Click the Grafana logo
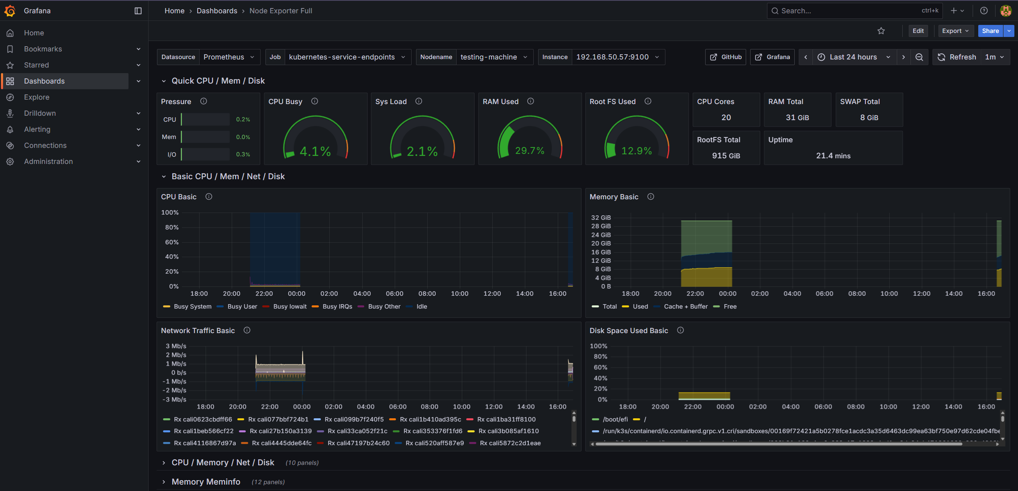 click(x=10, y=10)
